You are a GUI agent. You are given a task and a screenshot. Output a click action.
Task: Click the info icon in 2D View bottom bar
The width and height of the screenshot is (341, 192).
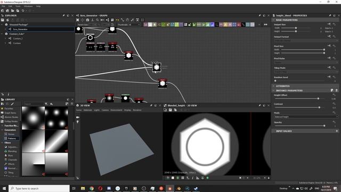193,178
